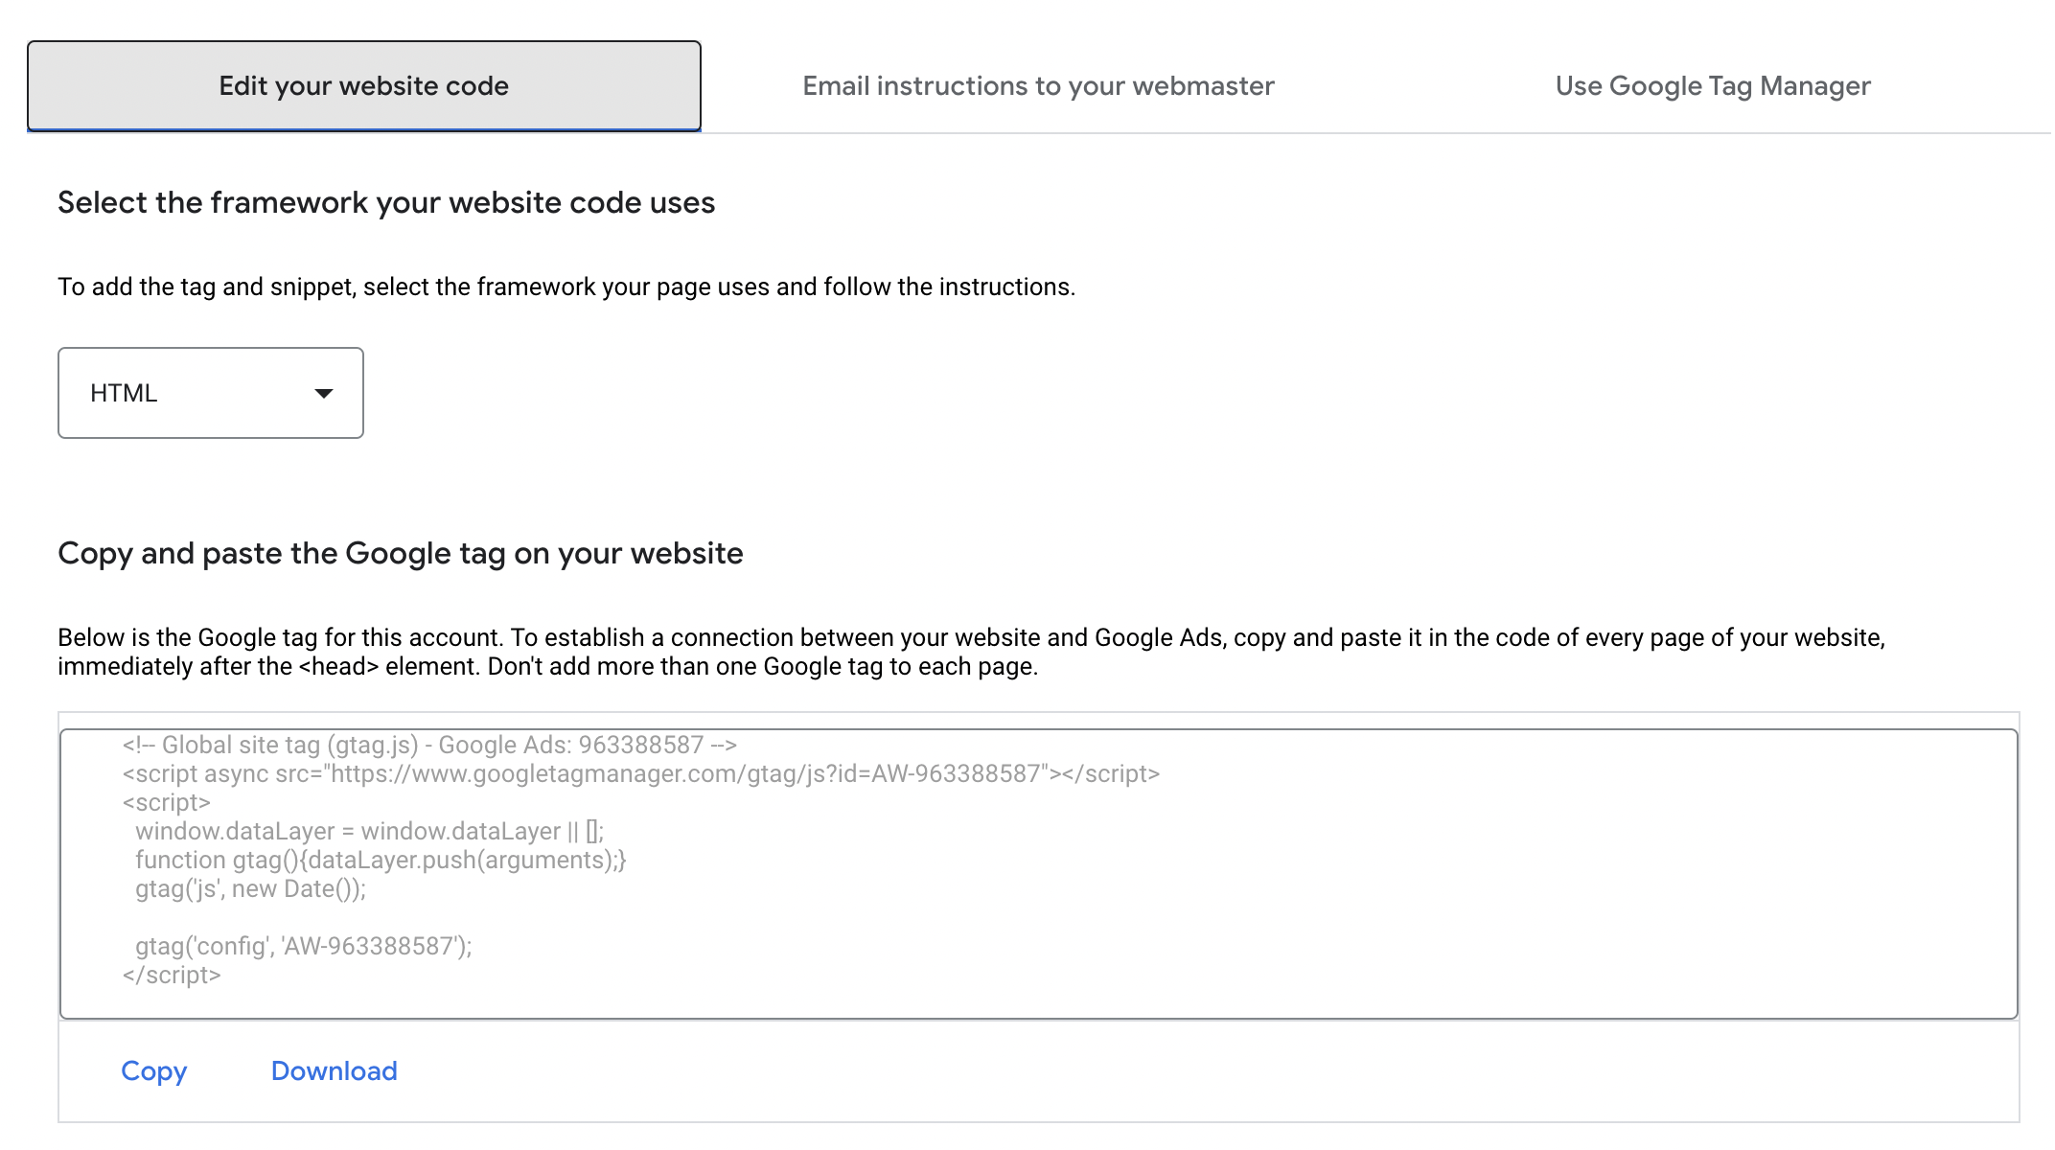The height and width of the screenshot is (1150, 2055).
Task: Select the 'Edit your website code' tab
Action: (x=364, y=86)
